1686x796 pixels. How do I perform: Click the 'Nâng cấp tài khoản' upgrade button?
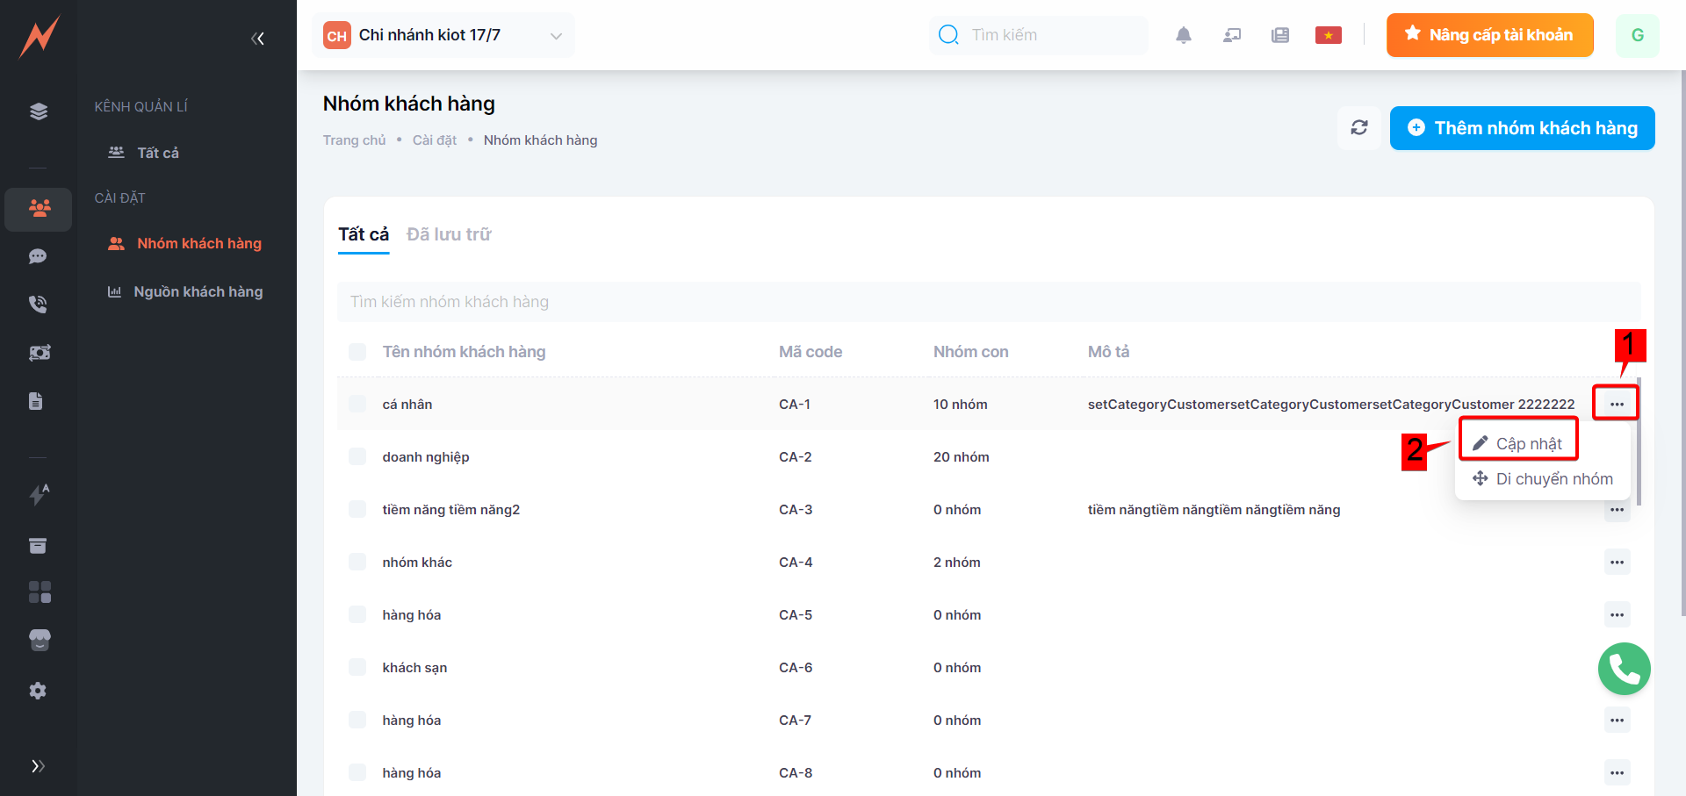pos(1489,35)
